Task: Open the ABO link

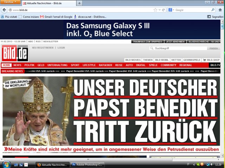Action: coord(31,41)
